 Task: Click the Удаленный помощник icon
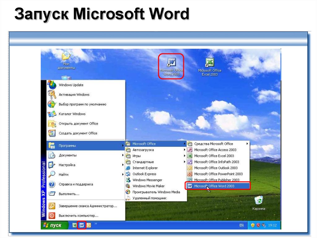pyautogui.click(x=128, y=198)
